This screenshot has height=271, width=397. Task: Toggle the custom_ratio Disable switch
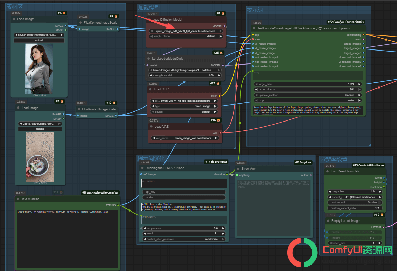(379, 202)
